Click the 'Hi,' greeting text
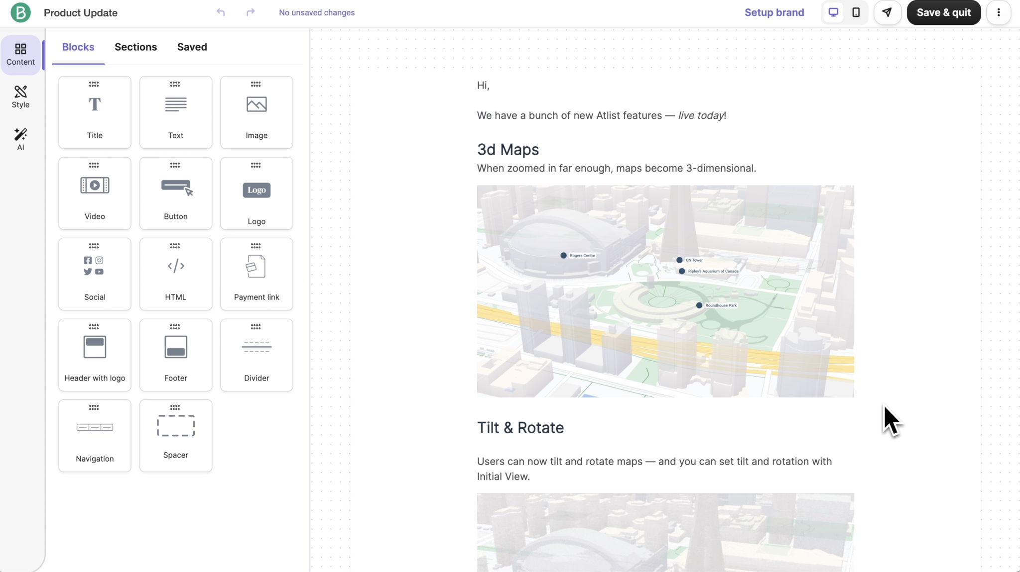Image resolution: width=1020 pixels, height=572 pixels. [483, 86]
